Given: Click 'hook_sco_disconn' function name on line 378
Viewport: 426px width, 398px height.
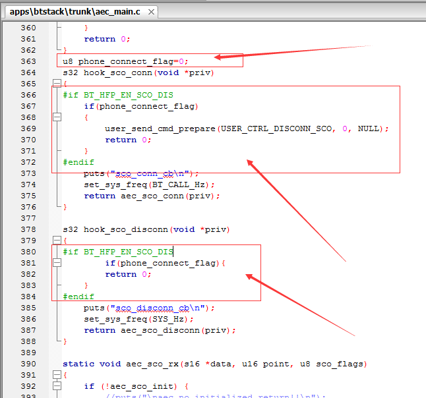Looking at the screenshot, I should click(126, 230).
